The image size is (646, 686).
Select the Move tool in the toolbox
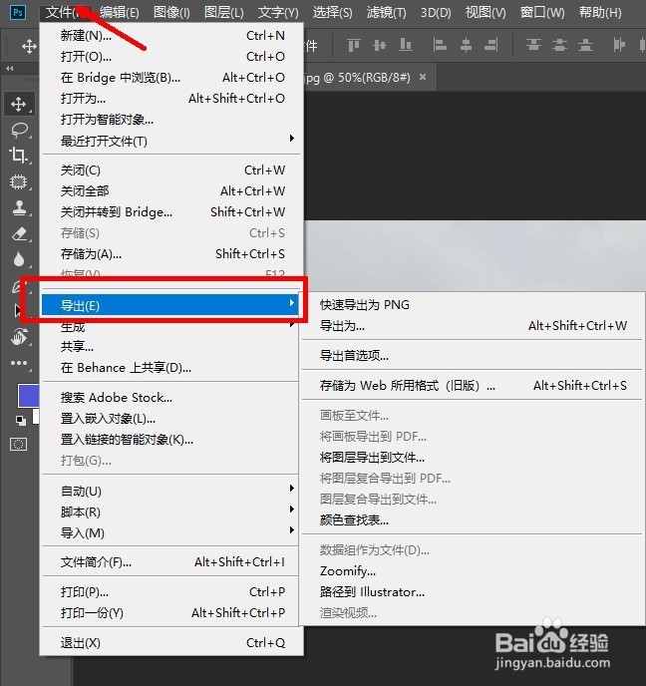18,104
